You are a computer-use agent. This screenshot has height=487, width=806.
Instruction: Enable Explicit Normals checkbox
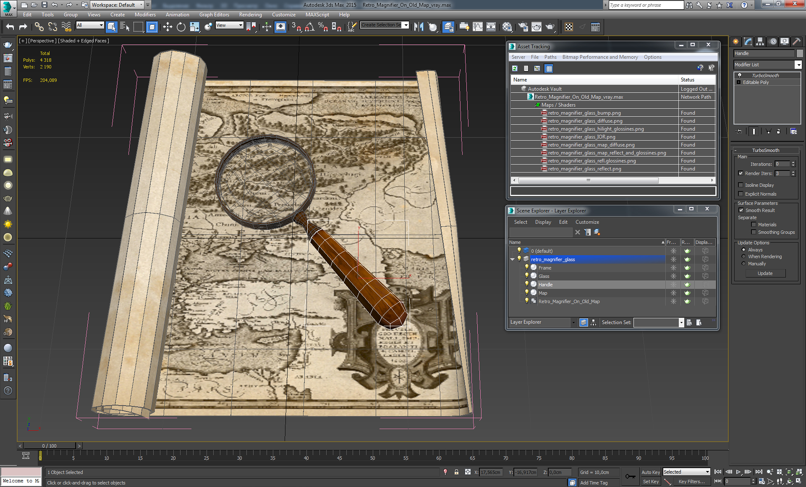[741, 194]
